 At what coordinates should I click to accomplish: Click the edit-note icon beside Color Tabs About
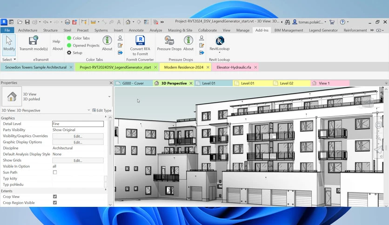pos(120,46)
